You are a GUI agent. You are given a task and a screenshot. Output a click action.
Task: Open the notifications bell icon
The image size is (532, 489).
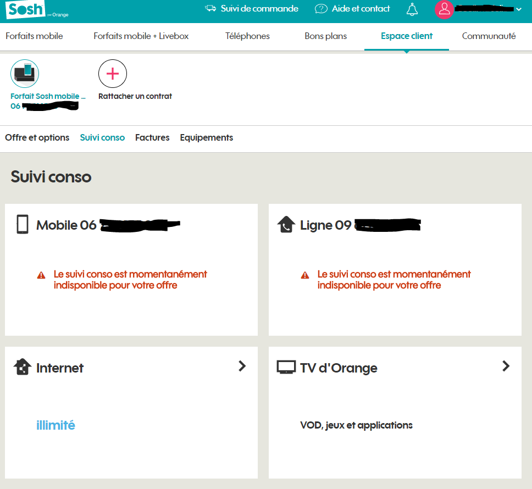click(x=412, y=9)
